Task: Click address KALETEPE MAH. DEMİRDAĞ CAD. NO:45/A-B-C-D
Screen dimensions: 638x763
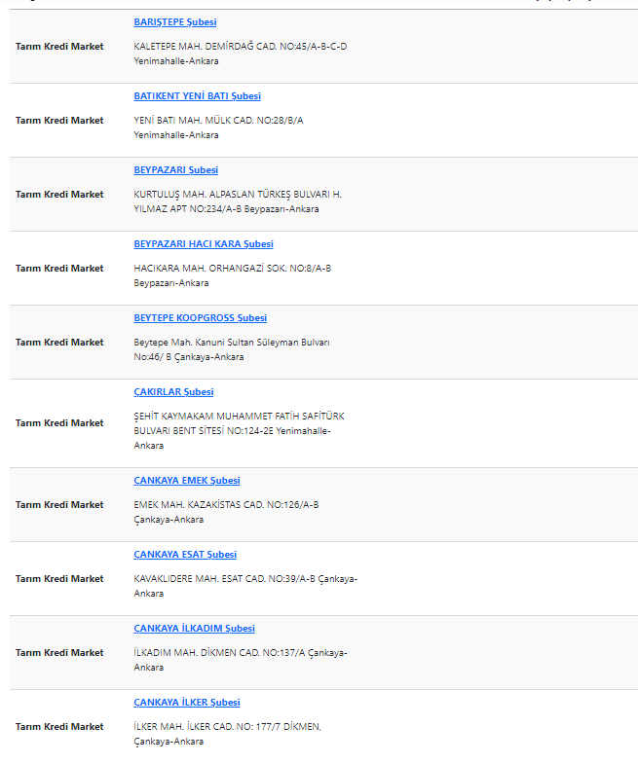Action: tap(241, 47)
